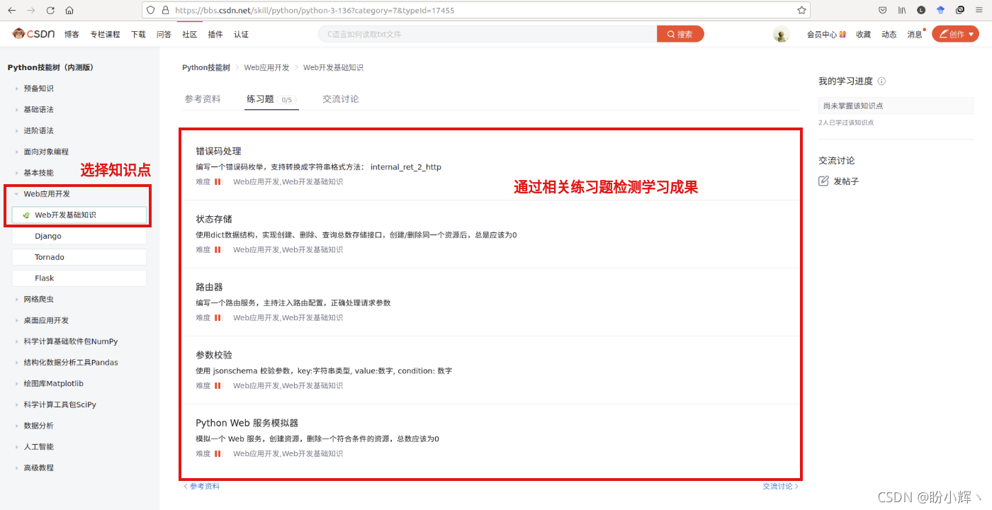Open the 创作 dropdown arrow
The width and height of the screenshot is (992, 510).
971,34
